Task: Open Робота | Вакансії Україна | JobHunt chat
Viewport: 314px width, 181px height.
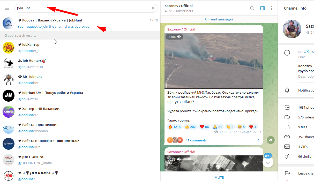Action: pyautogui.click(x=80, y=23)
